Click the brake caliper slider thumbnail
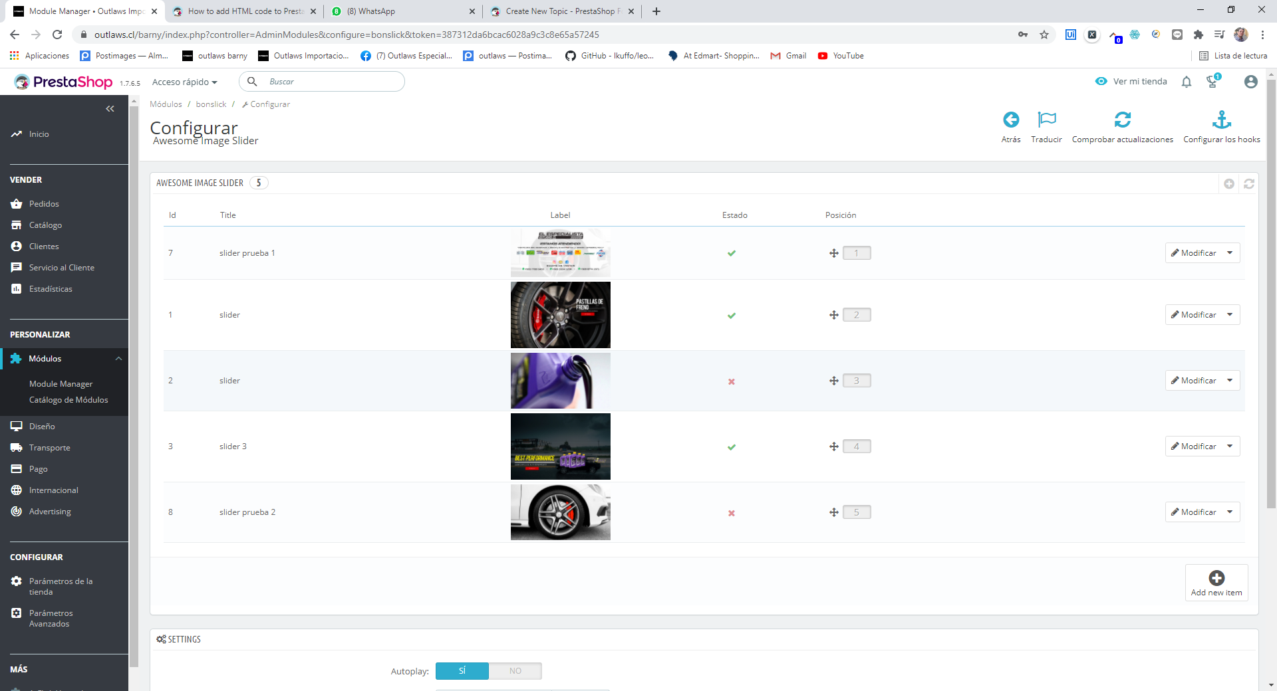 [x=561, y=315]
